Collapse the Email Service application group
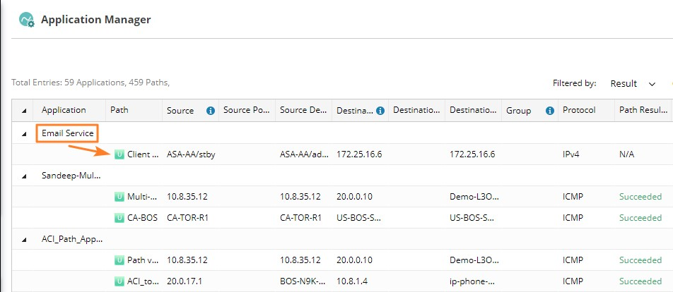Viewport: 673px width, 292px height. [25, 133]
